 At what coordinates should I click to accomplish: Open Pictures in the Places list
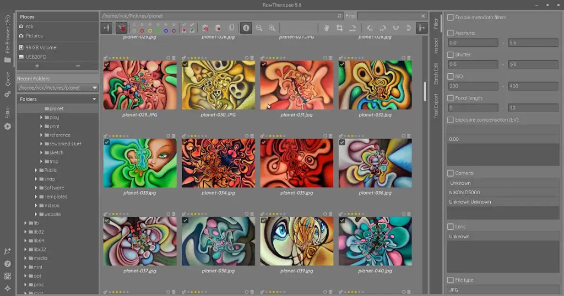pyautogui.click(x=34, y=36)
